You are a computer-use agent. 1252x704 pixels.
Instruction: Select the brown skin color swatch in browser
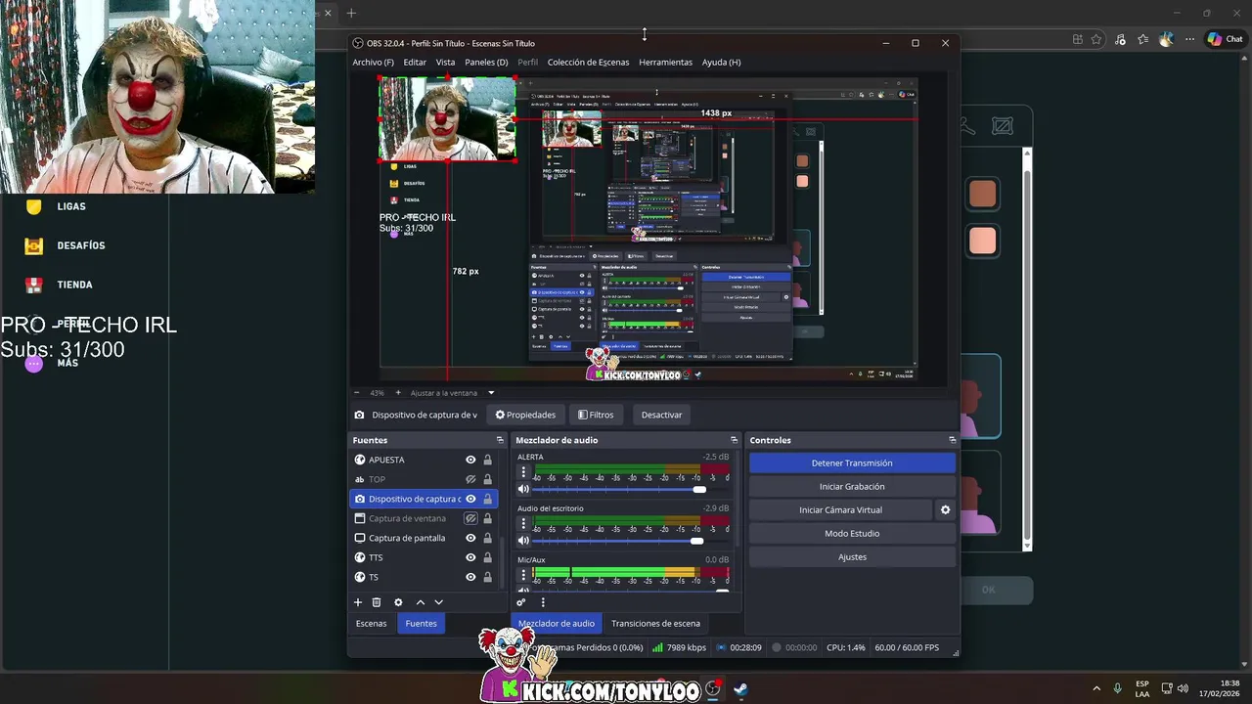point(982,194)
